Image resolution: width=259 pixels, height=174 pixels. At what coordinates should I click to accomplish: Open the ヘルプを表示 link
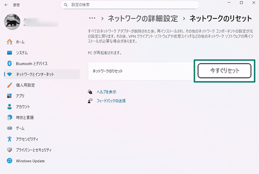click(107, 92)
